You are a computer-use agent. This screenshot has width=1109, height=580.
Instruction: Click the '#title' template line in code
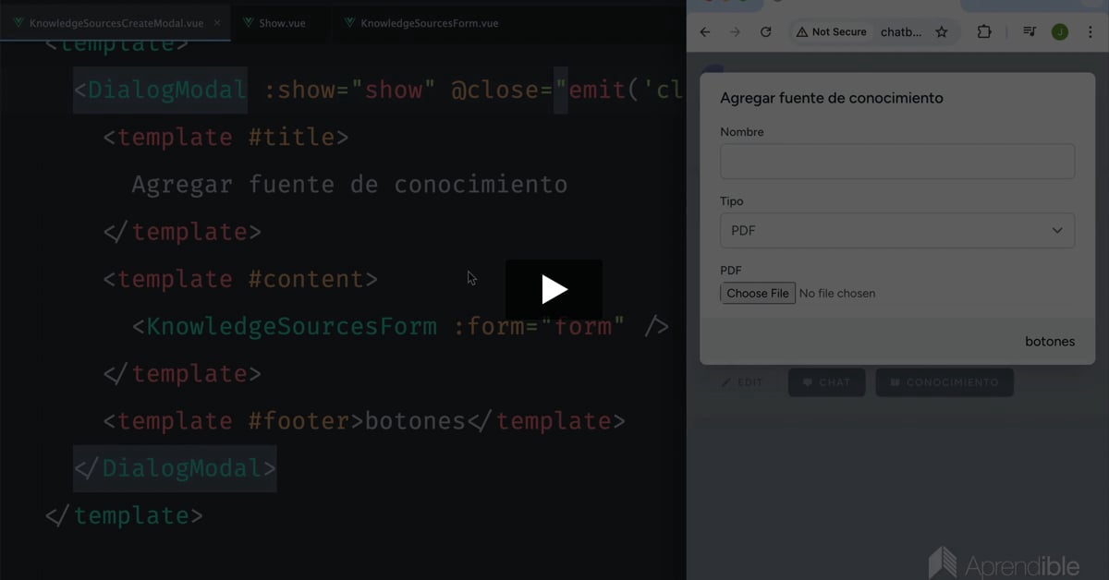(225, 137)
